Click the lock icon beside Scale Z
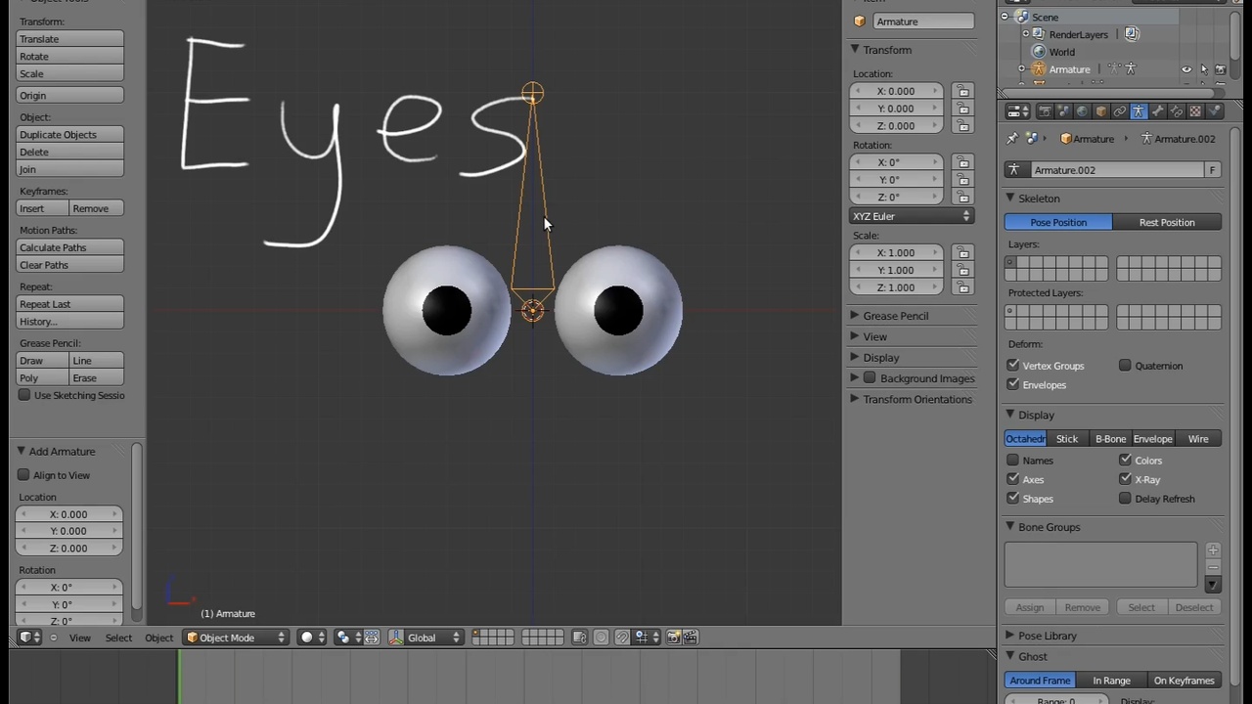Screen dimensions: 1252x704 click(963, 287)
